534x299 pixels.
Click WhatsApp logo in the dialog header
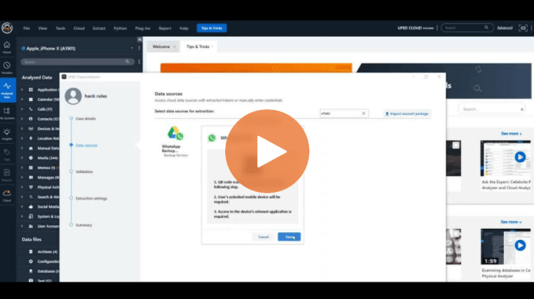tap(212, 138)
